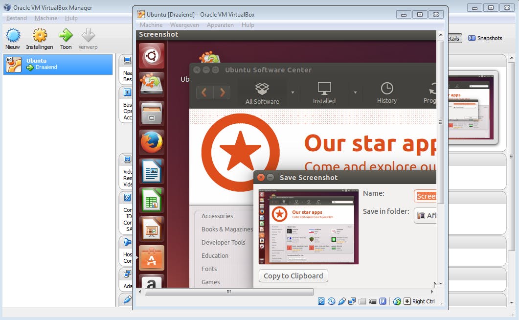Image resolution: width=519 pixels, height=320 pixels.
Task: Launch Firefox from the Ubuntu launcher
Action: click(152, 142)
